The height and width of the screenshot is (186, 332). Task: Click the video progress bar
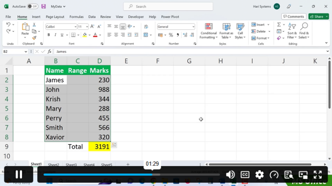tap(131, 175)
